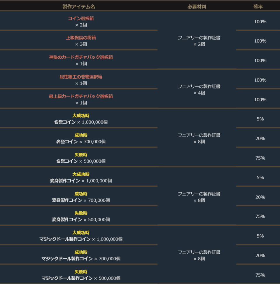Select マジックドール製作コイン × 700,000個 entry
Screen dimensions: 280x284
[81, 259]
